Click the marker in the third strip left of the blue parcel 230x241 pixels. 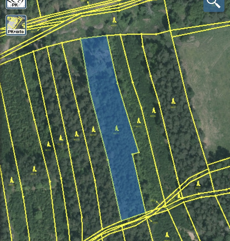(x=61, y=138)
